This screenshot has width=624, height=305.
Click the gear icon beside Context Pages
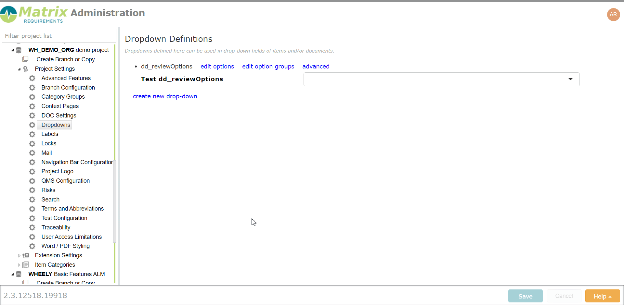[x=32, y=106]
